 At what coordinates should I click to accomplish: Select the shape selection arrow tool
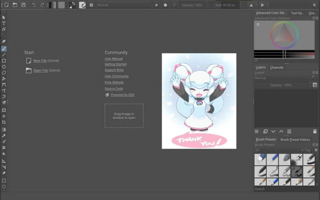pyautogui.click(x=4, y=18)
